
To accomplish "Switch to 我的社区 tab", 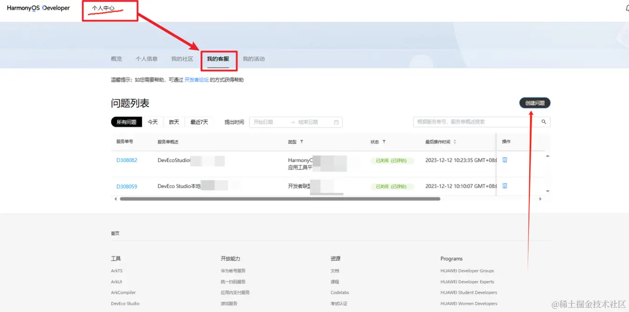I will click(182, 59).
